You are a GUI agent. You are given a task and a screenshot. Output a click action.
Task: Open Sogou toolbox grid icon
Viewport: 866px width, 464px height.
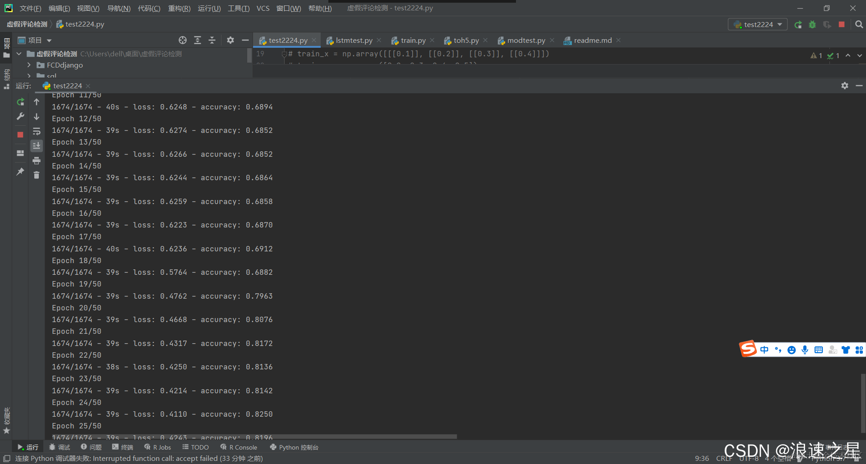[859, 350]
